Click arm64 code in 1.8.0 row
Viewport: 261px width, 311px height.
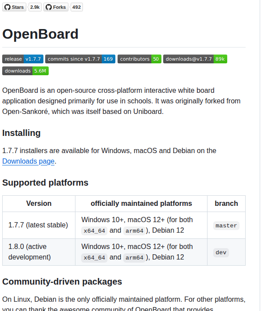pyautogui.click(x=134, y=258)
